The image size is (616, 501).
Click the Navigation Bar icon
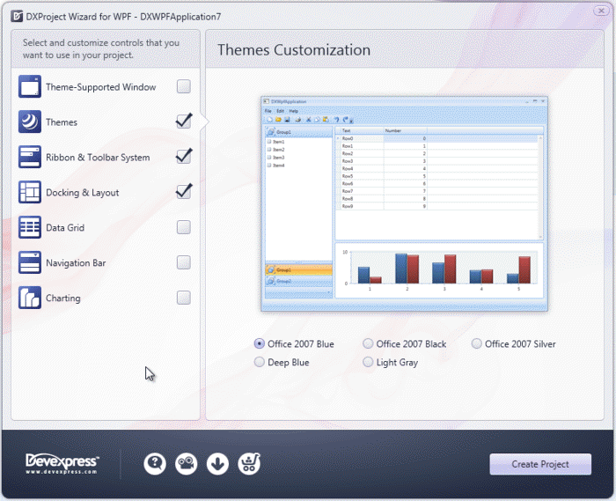pos(29,262)
